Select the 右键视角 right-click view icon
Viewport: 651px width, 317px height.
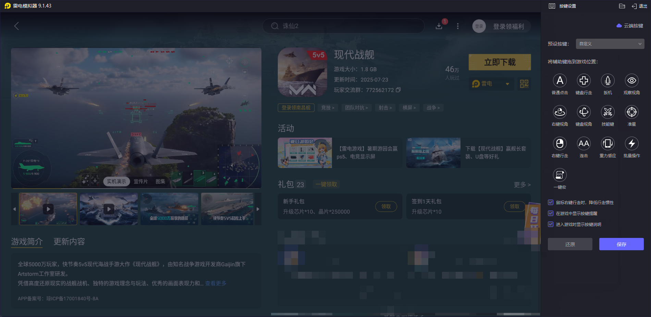coord(560,112)
